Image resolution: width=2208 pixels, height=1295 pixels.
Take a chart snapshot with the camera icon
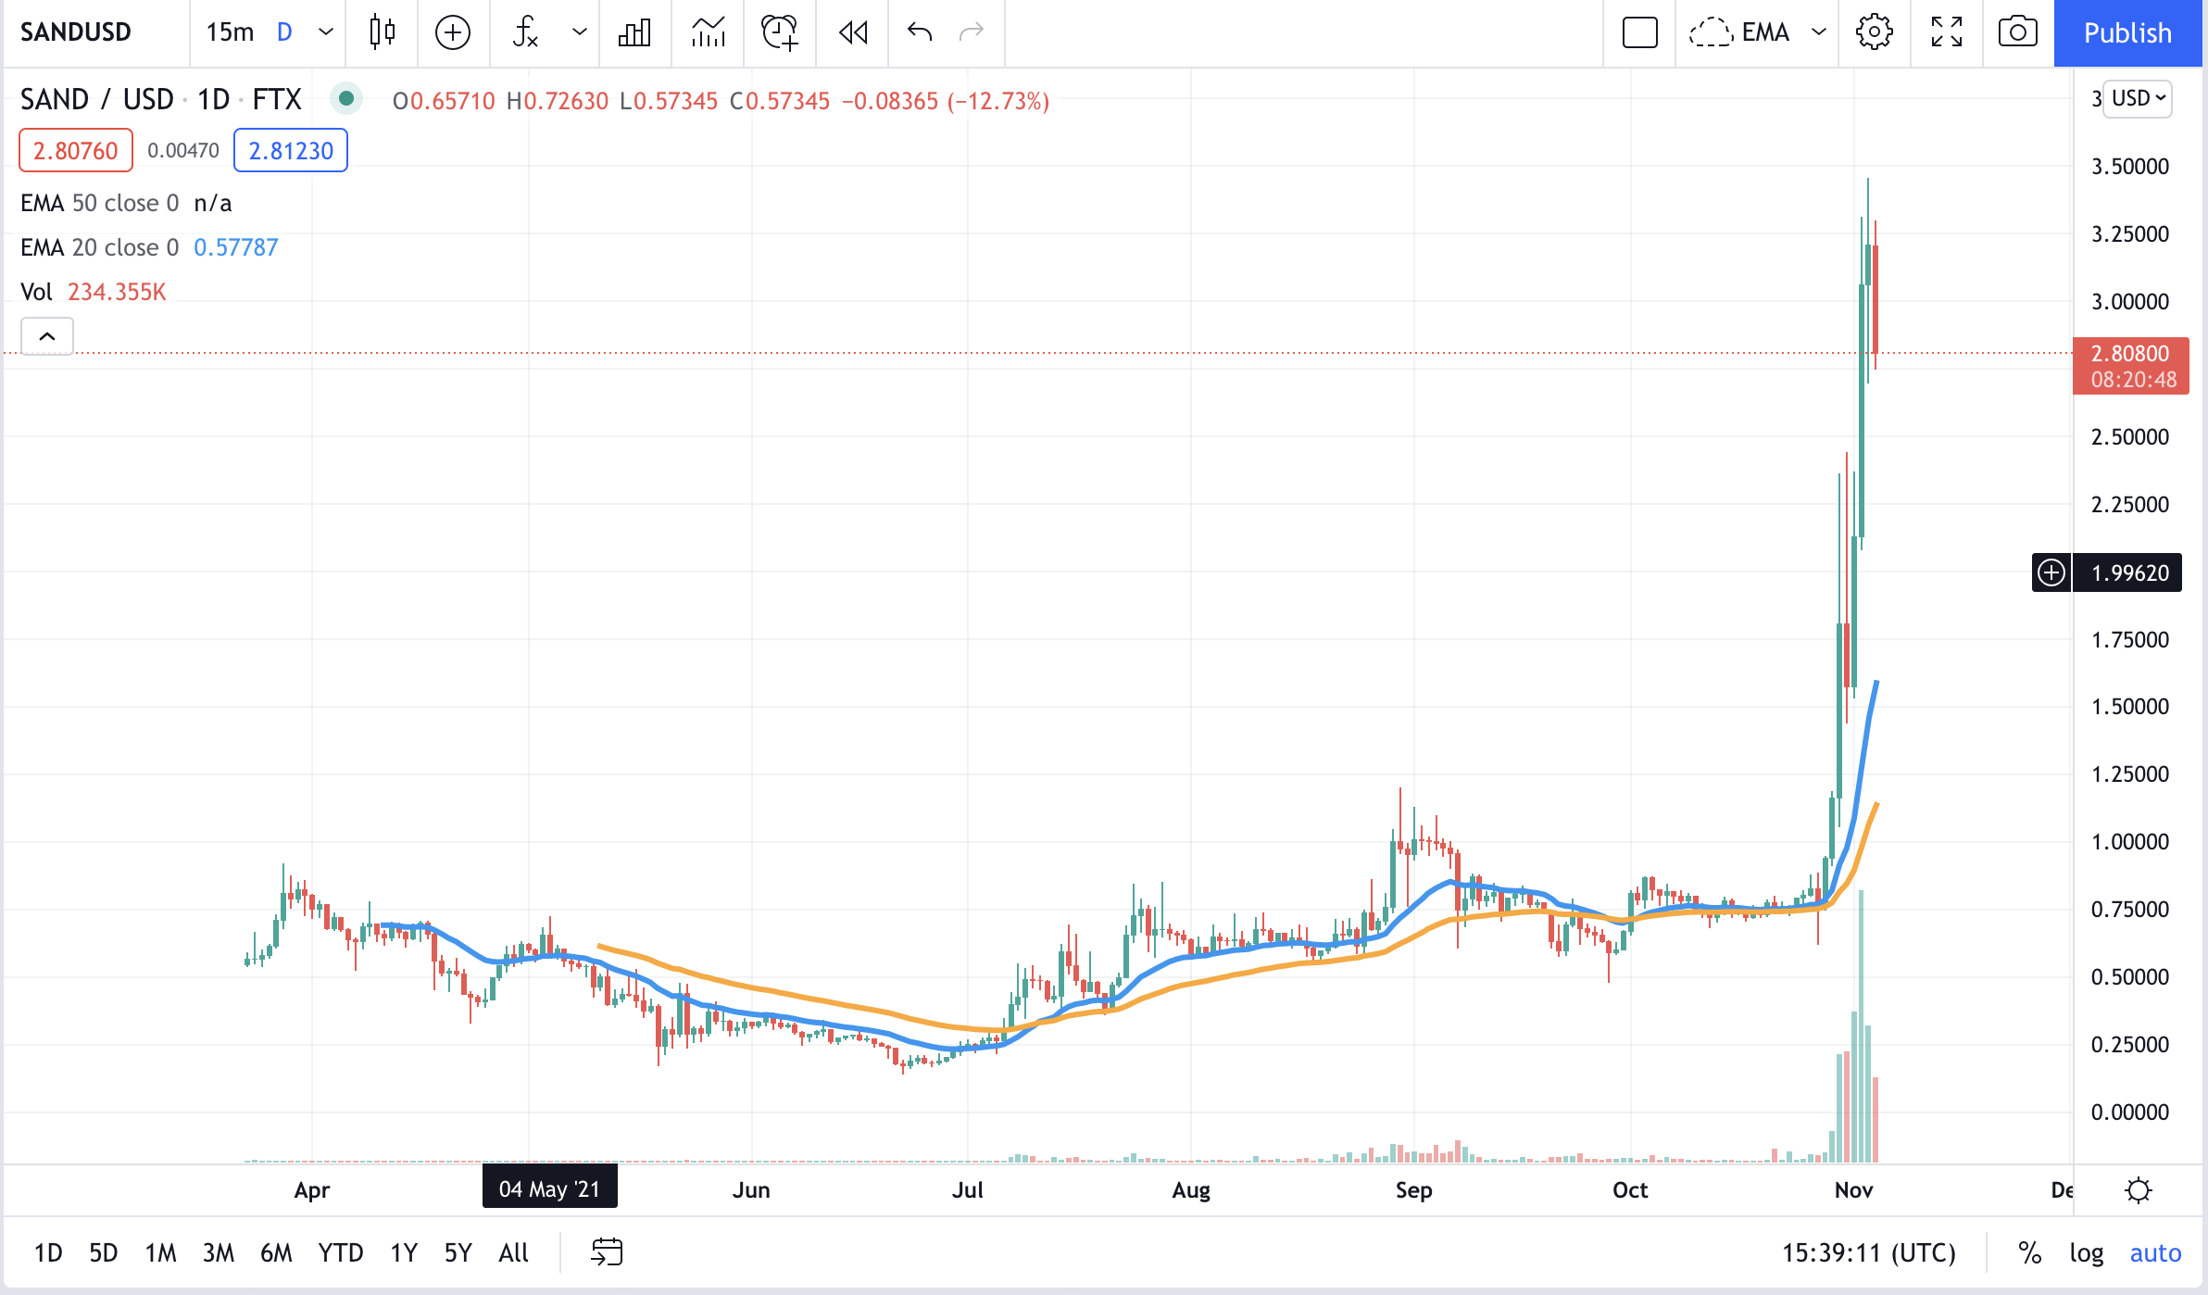[x=2017, y=32]
